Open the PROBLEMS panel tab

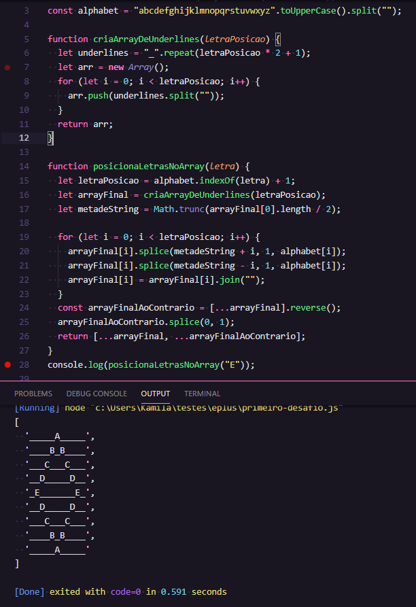33,394
